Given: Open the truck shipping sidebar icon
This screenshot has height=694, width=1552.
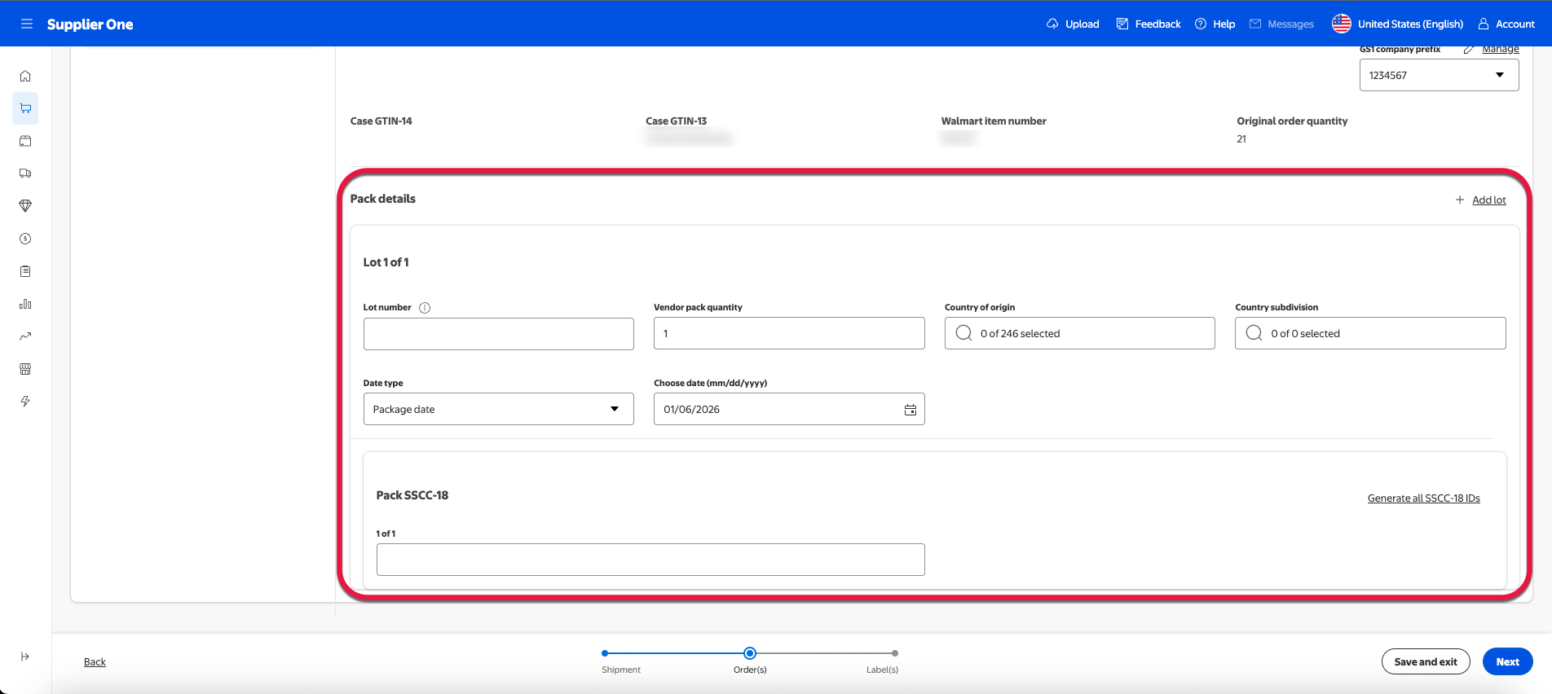Looking at the screenshot, I should [x=25, y=173].
